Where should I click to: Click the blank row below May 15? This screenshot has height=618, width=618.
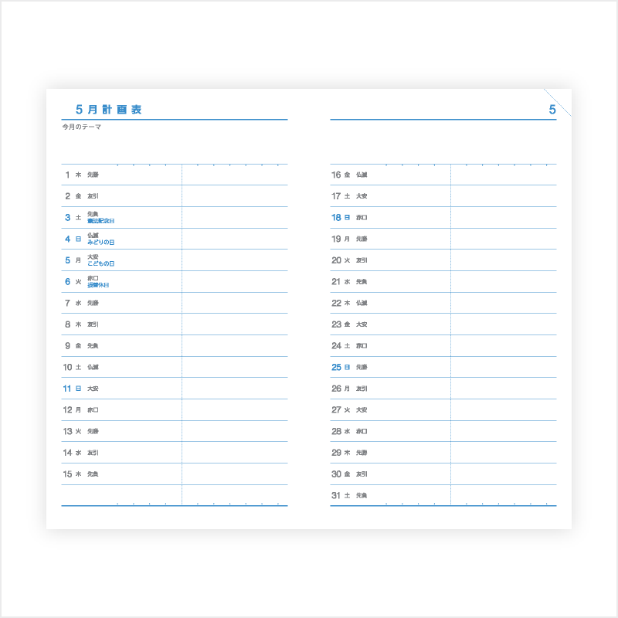tap(175, 495)
